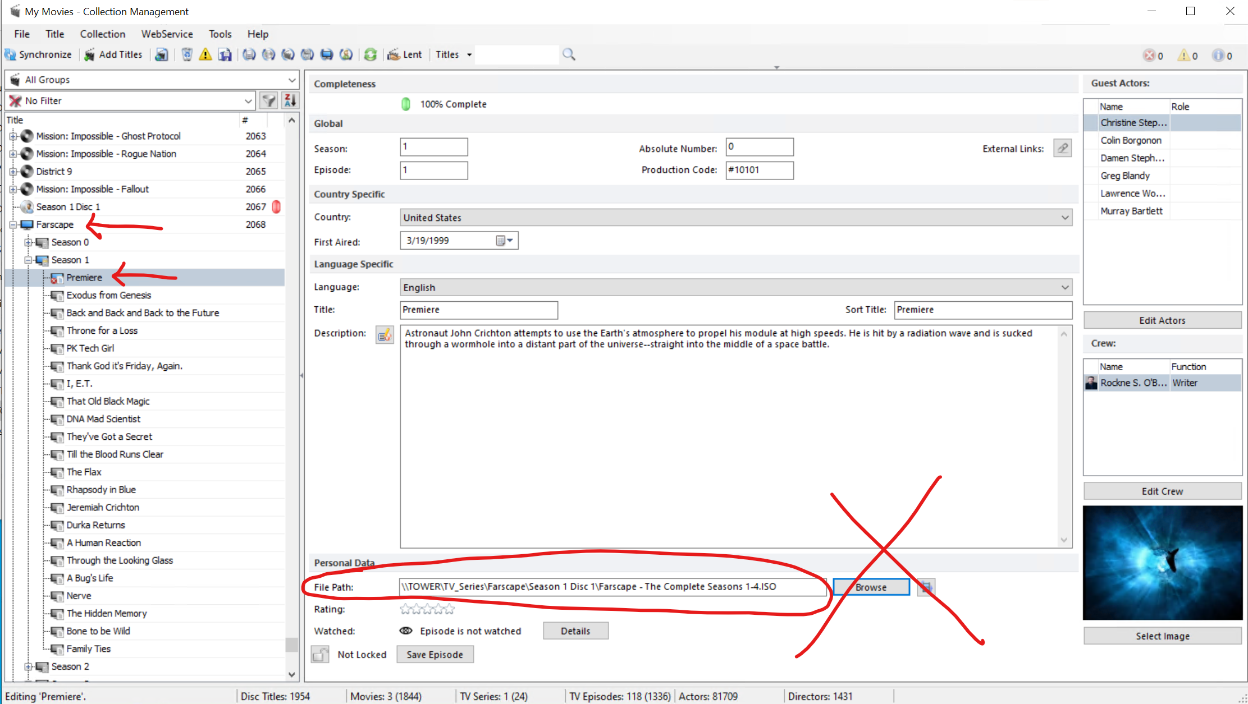
Task: Click the magnifying glass search icon
Action: 569,54
